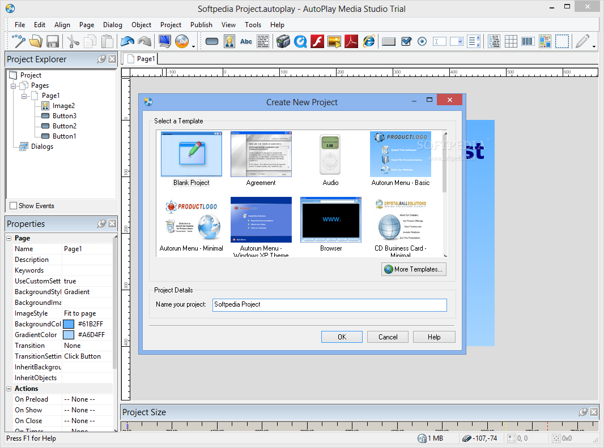Image resolution: width=604 pixels, height=448 pixels.
Task: Insert the Hotspot dashed rectangle object
Action: point(562,41)
